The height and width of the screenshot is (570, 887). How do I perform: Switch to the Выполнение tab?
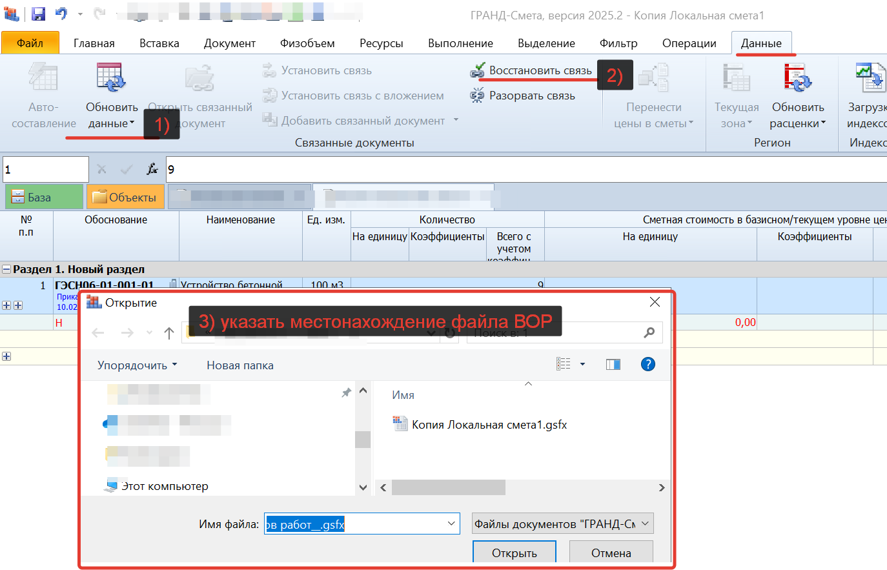pos(460,43)
